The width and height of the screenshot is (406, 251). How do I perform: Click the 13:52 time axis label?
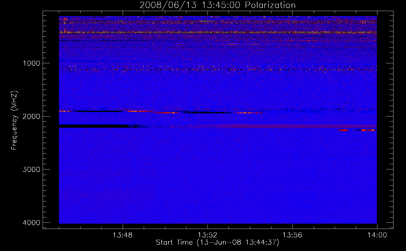(x=208, y=235)
